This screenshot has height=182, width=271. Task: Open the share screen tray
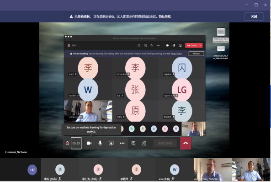point(111,143)
